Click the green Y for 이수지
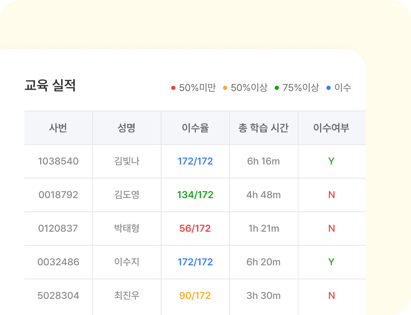This screenshot has width=411, height=315. pos(331,262)
